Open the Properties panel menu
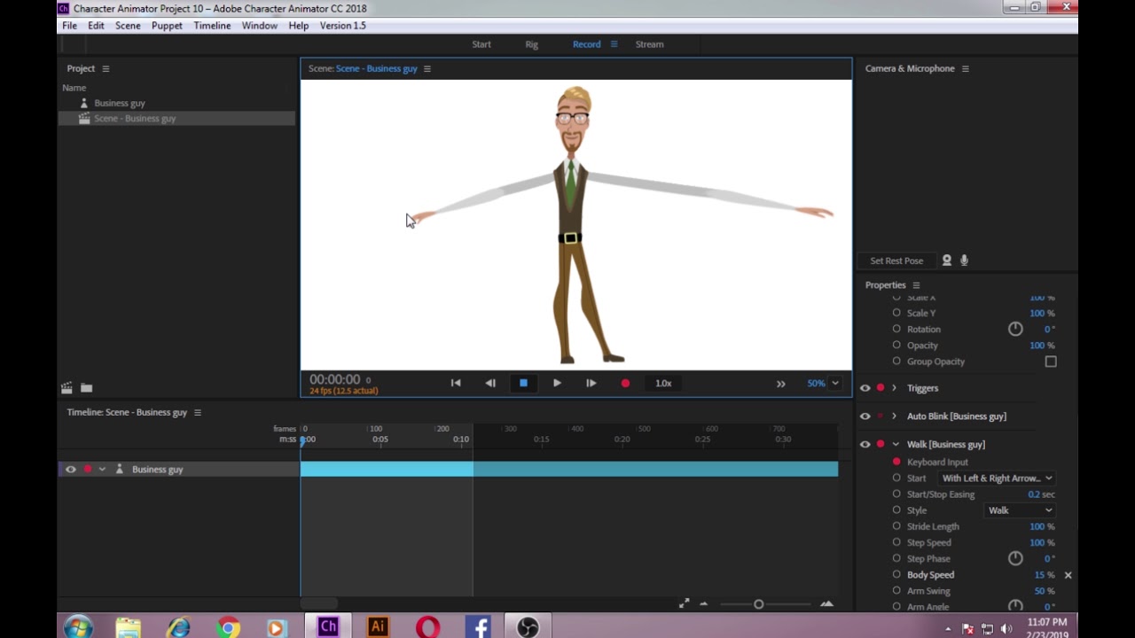The width and height of the screenshot is (1135, 638). point(916,285)
